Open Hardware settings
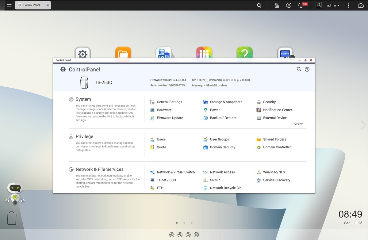368x240 pixels. 161,110
